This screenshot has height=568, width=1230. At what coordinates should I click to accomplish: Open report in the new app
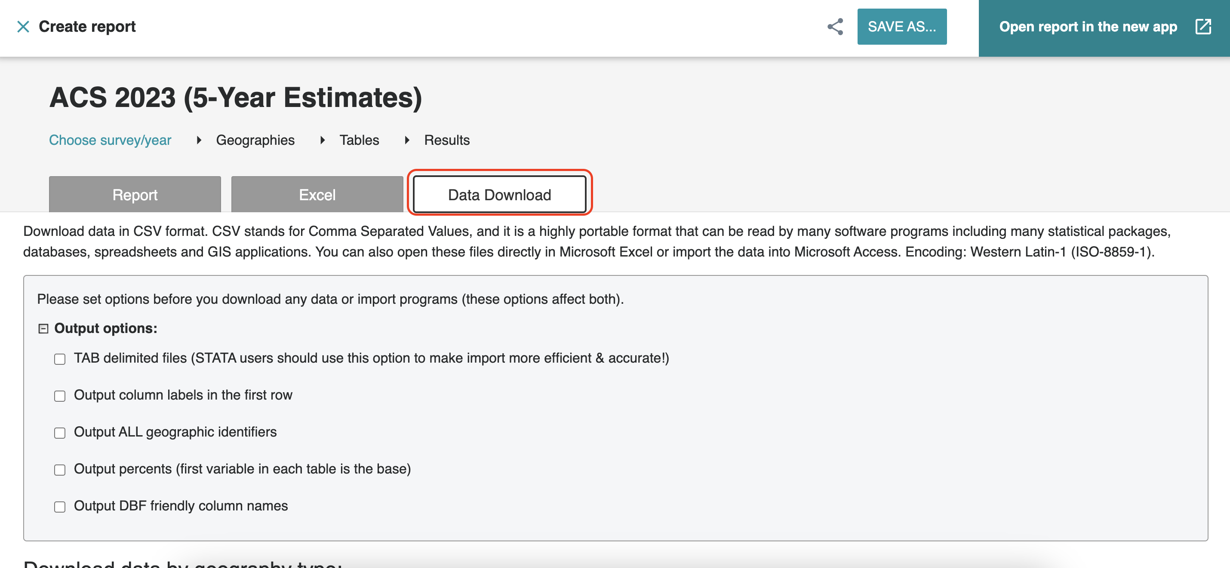(1088, 27)
